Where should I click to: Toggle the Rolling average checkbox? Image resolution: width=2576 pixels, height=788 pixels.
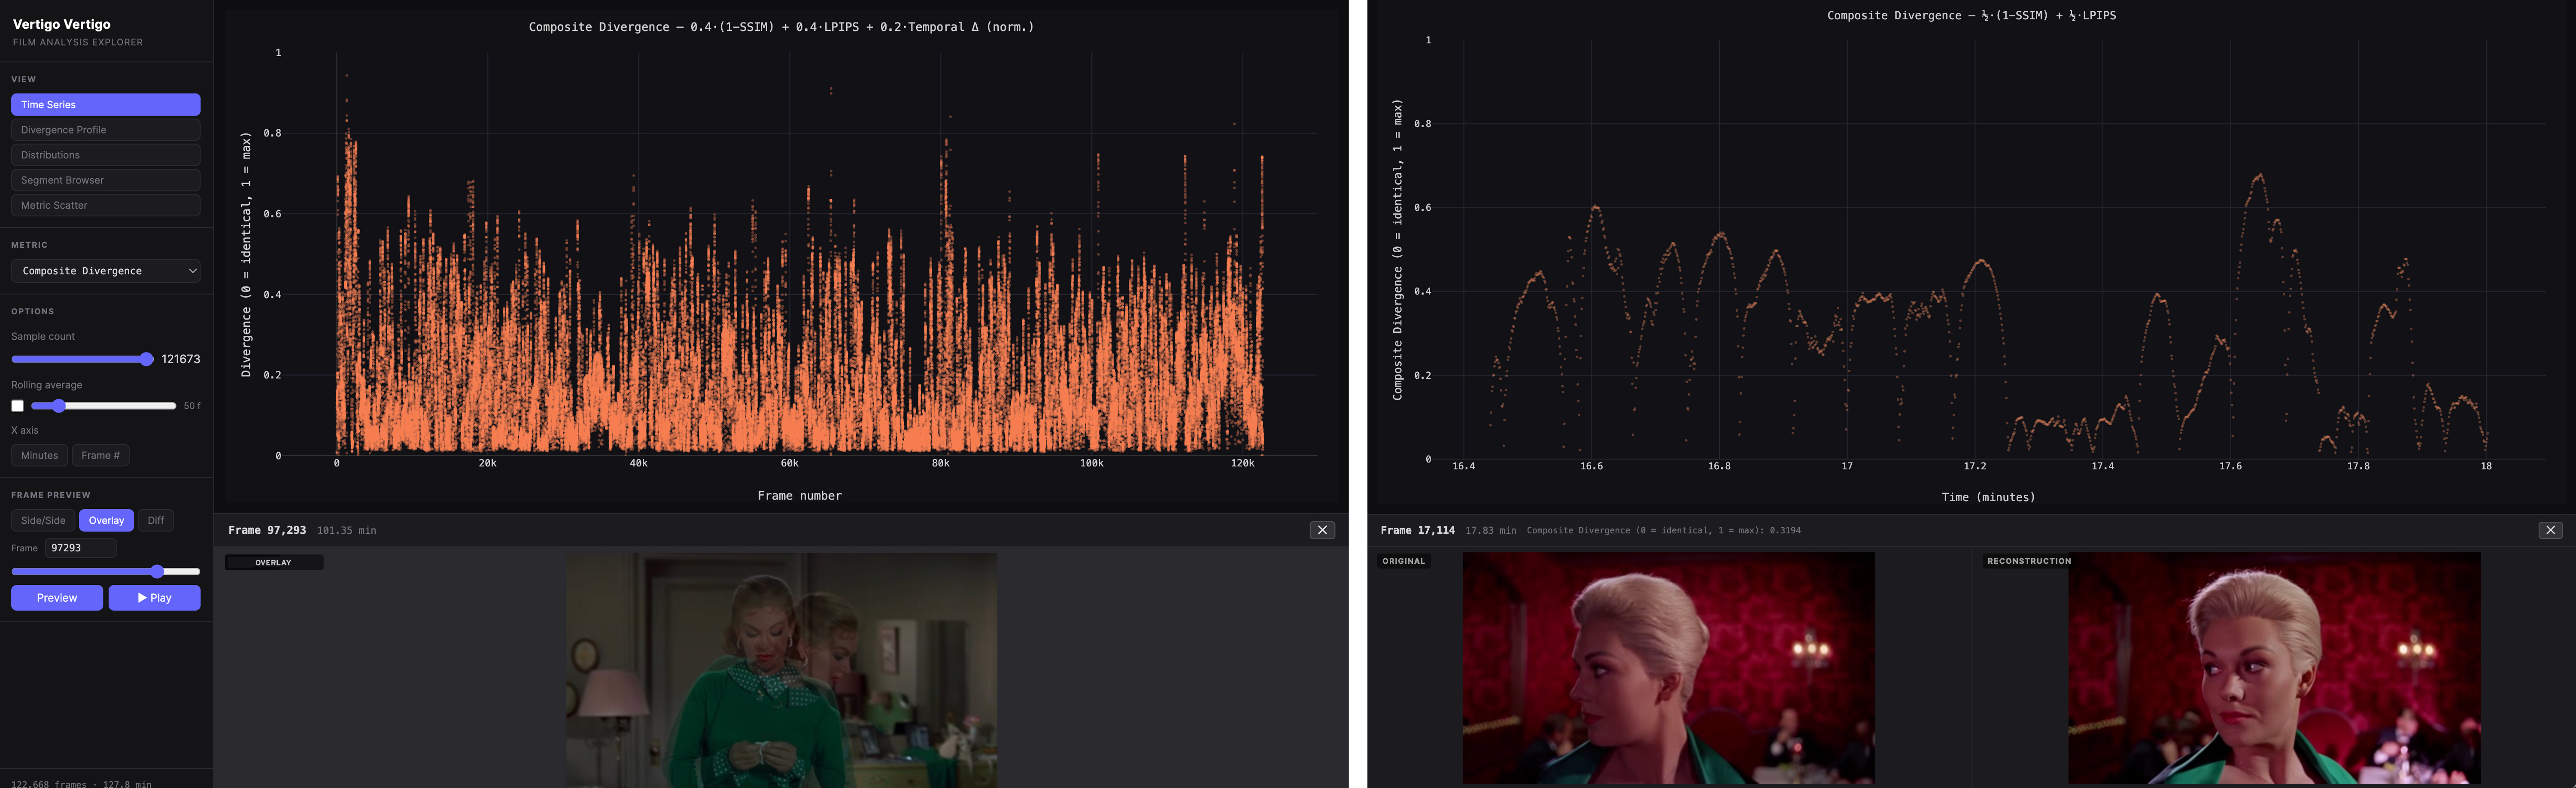click(17, 406)
